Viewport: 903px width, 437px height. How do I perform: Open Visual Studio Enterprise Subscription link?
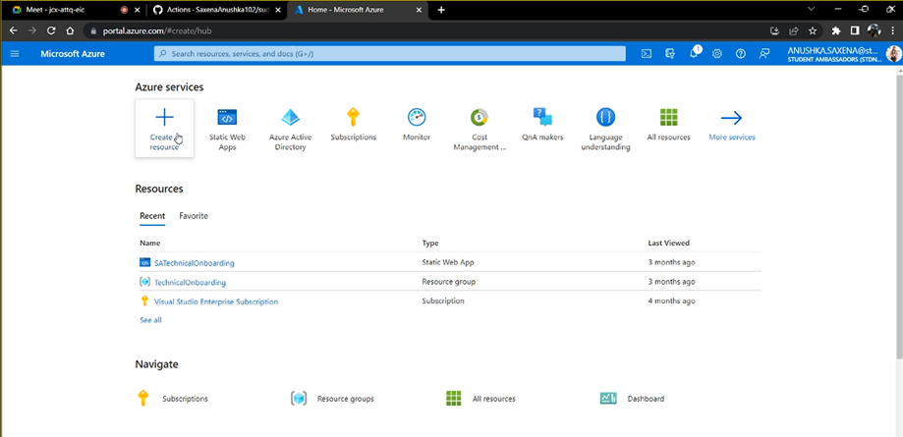(x=216, y=301)
